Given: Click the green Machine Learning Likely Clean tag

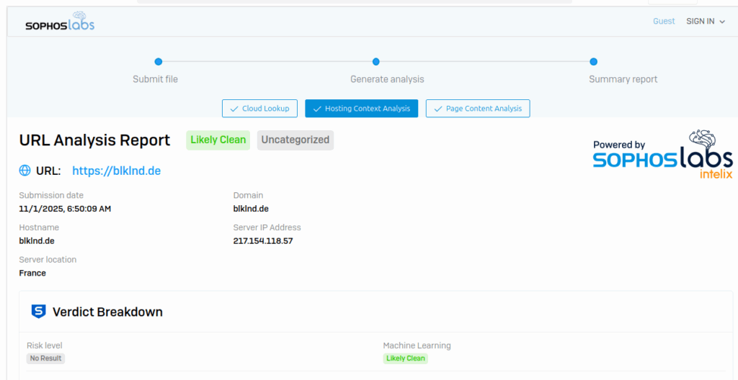Looking at the screenshot, I should pos(405,358).
